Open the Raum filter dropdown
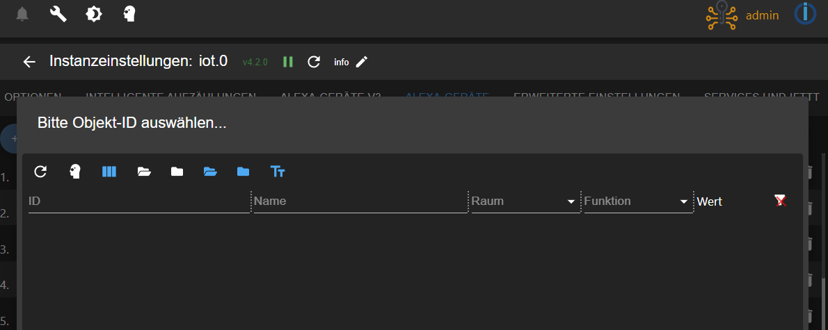The image size is (828, 330). pos(525,201)
